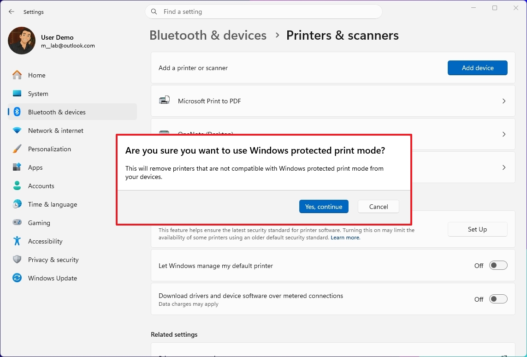Expand the Microsoft Print to PDF entry
This screenshot has height=357, width=527.
504,101
